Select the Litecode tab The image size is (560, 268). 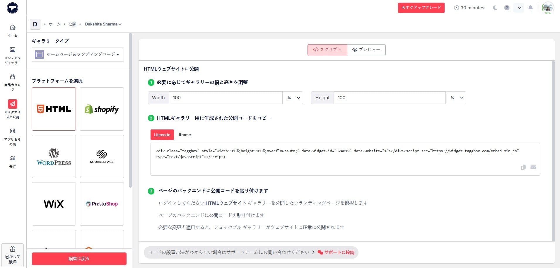[162, 135]
